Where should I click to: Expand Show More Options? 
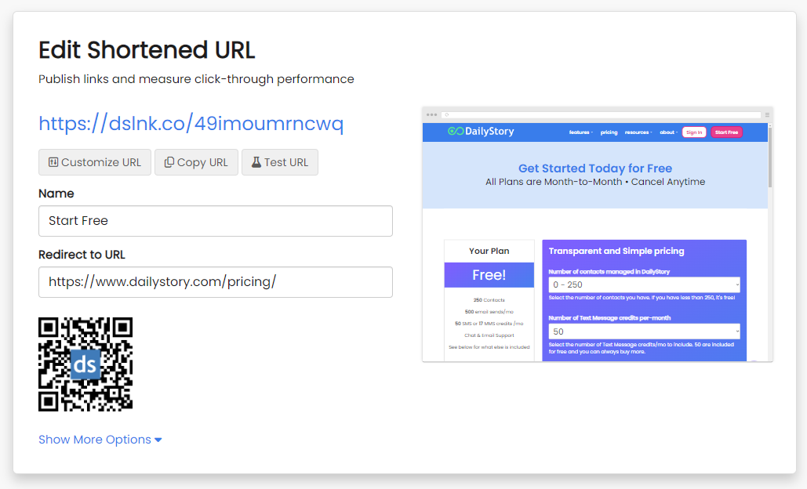[x=100, y=440]
